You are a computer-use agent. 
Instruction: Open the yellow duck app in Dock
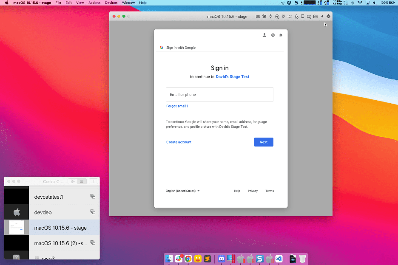pos(198,259)
